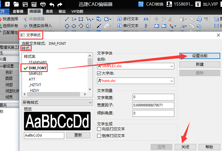Toggle the 大字体 big font checkbox
This screenshot has height=151, width=222.
click(99, 73)
